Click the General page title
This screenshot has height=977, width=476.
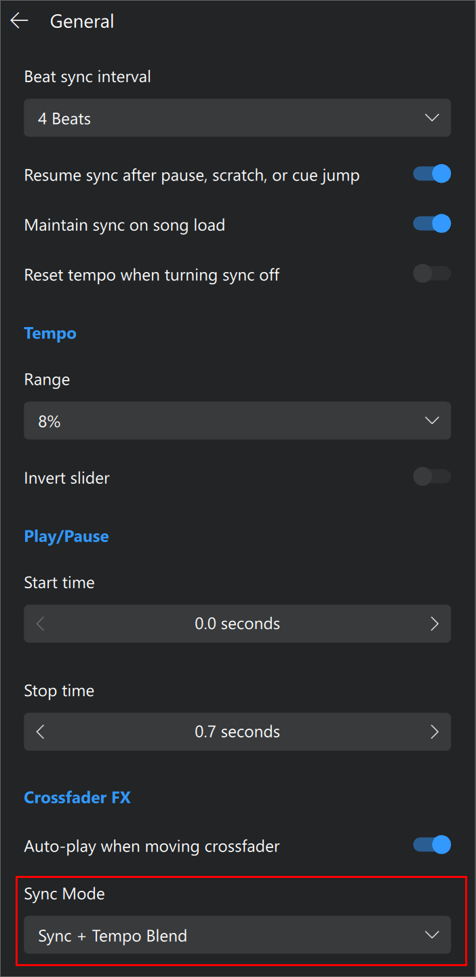[x=82, y=21]
